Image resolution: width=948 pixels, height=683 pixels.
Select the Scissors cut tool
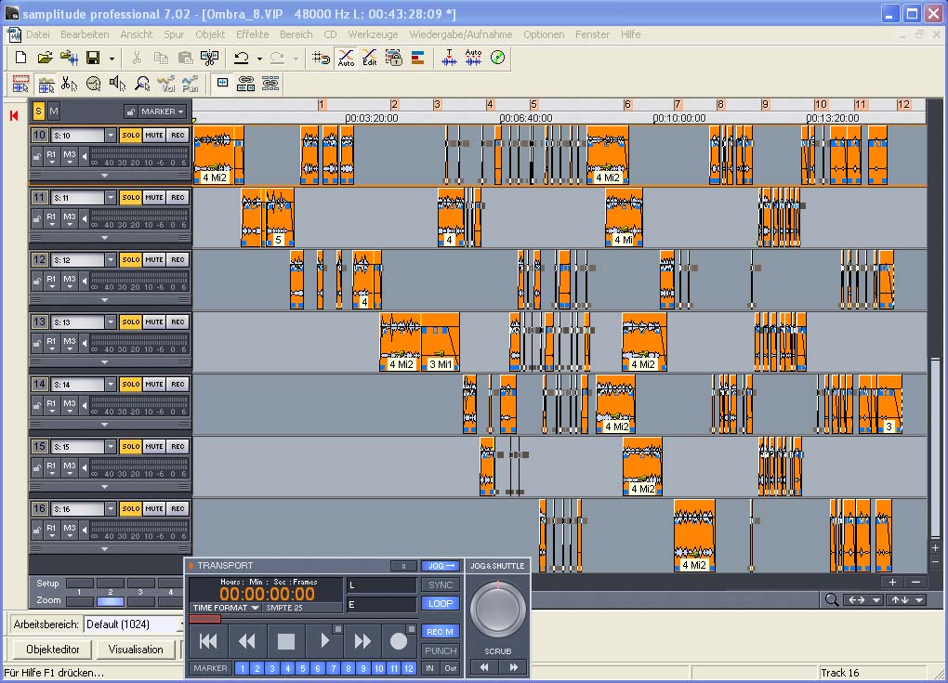click(x=69, y=84)
